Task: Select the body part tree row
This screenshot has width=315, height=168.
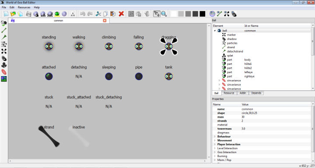Action: [x=262, y=59]
